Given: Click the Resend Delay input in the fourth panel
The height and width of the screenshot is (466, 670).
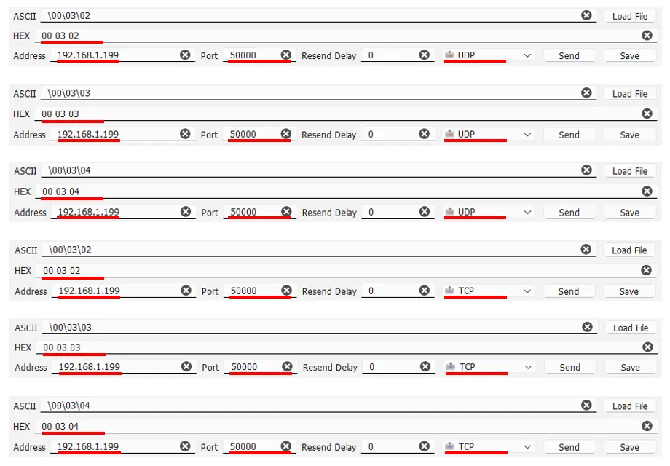Looking at the screenshot, I should (390, 291).
